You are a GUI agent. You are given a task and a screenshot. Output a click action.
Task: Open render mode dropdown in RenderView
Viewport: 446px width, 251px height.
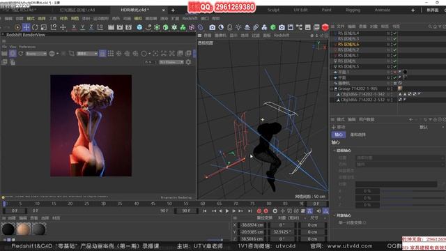coord(36,54)
